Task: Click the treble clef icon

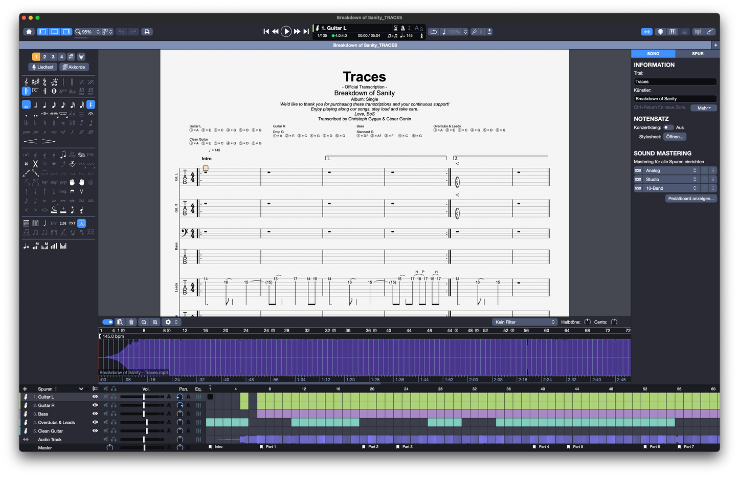Action: click(x=26, y=82)
